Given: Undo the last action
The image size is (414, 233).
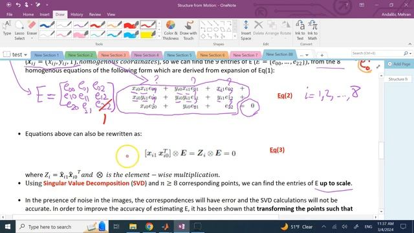Looking at the screenshot, I should pos(18,5).
